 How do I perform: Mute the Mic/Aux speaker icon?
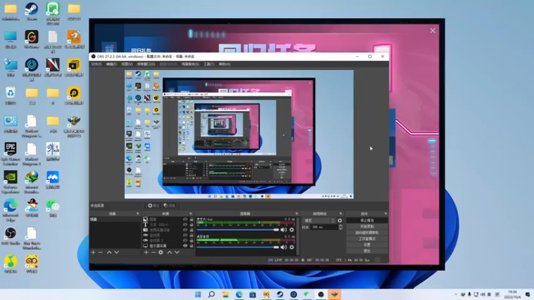(283, 229)
